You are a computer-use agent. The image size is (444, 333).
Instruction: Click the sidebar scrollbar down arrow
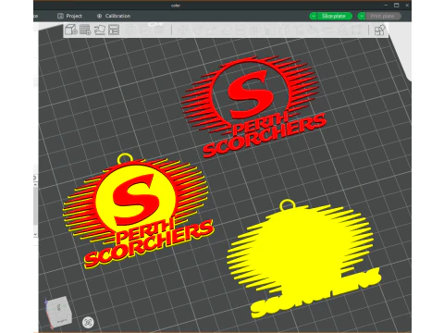click(36, 234)
